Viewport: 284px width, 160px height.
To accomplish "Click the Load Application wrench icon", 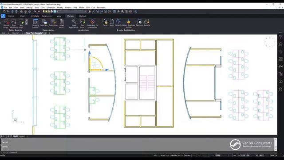I will pyautogui.click(x=74, y=22).
